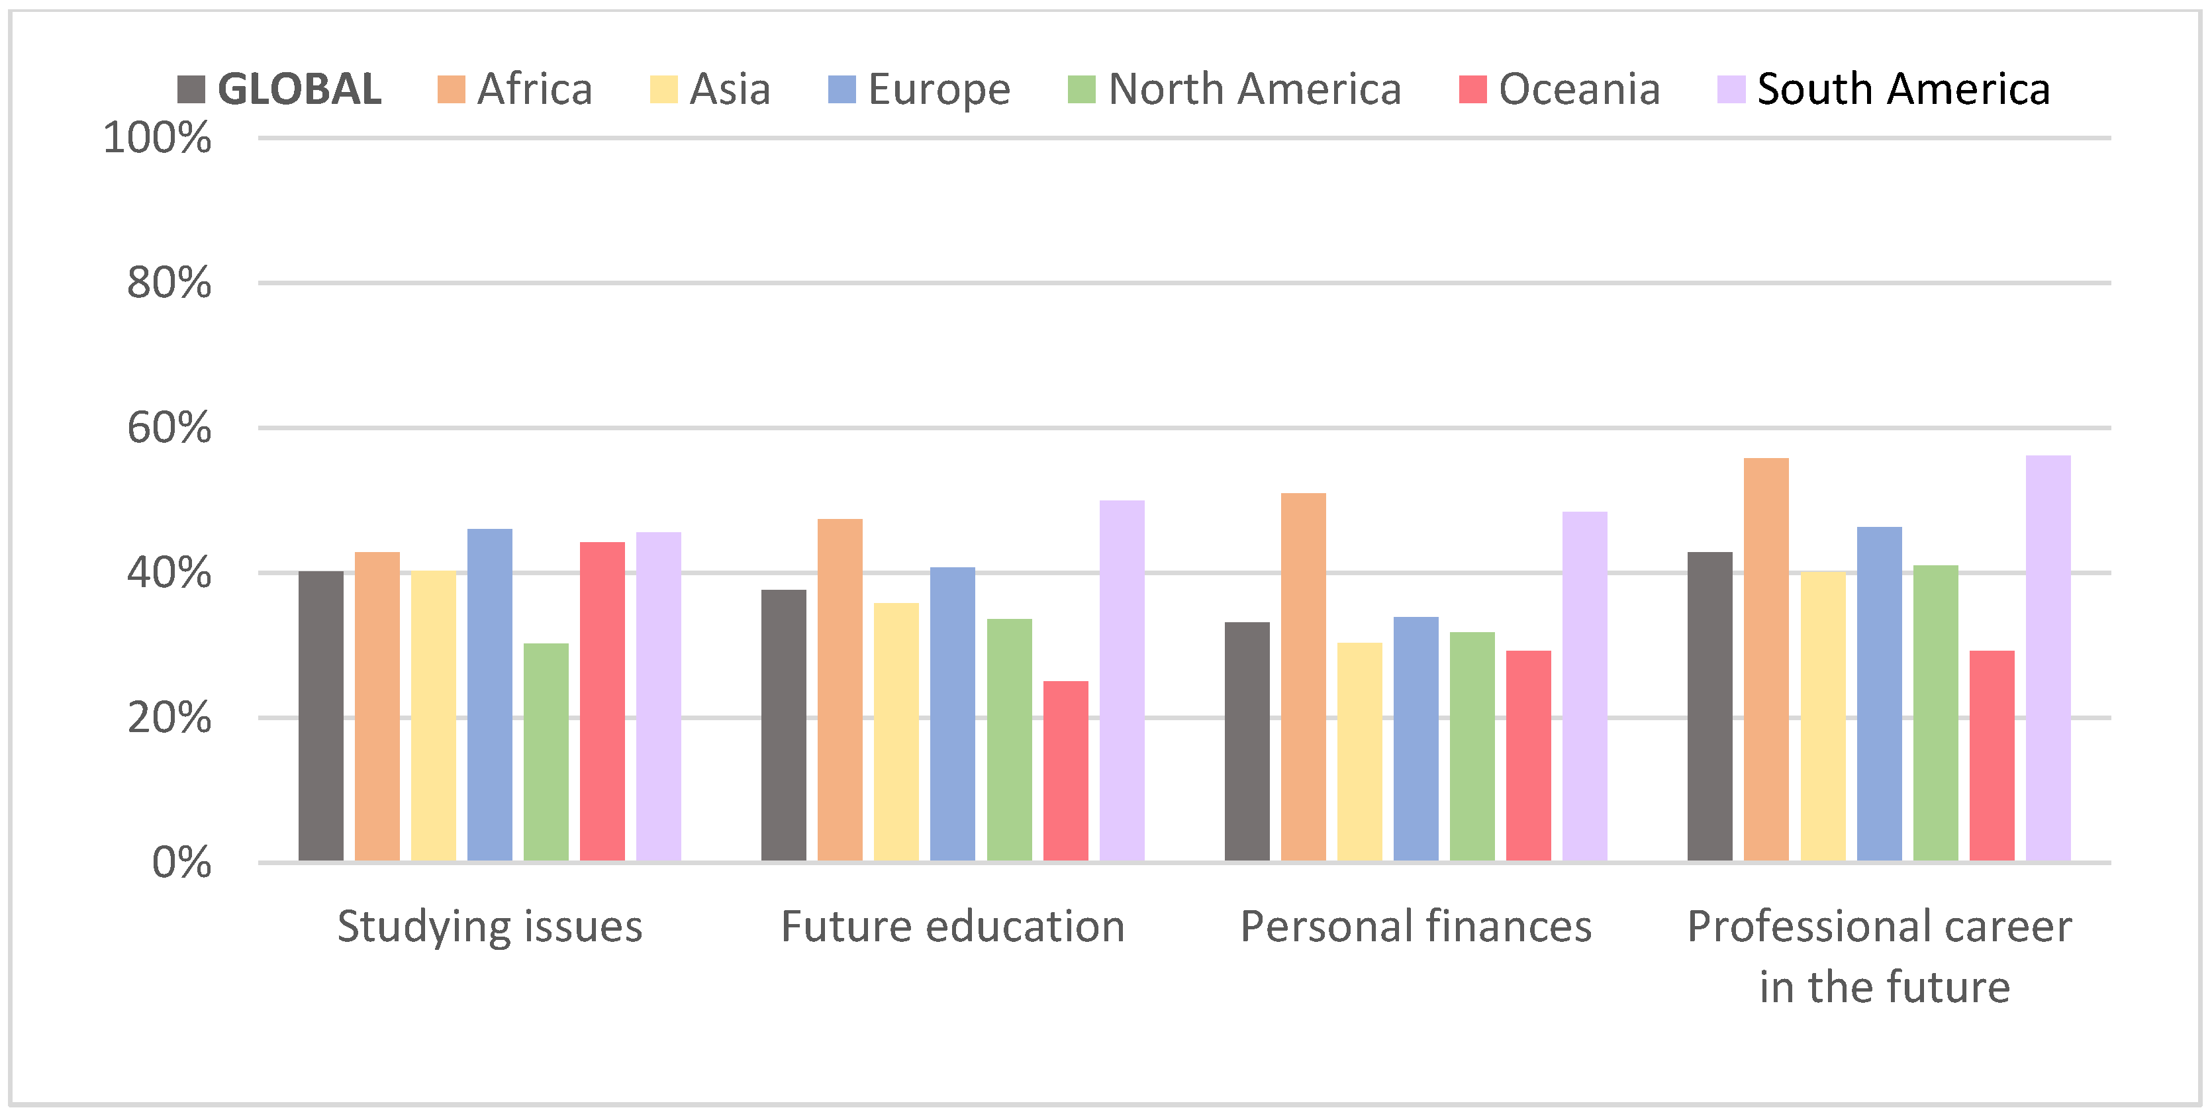Click the GLOBAL legend color swatch
The width and height of the screenshot is (2212, 1118).
point(191,89)
